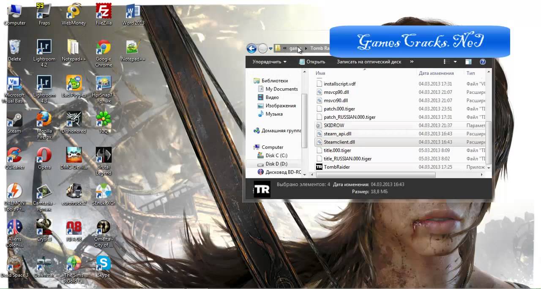541x289 pixels.
Task: Click Записать на оптический диск
Action: coord(369,62)
